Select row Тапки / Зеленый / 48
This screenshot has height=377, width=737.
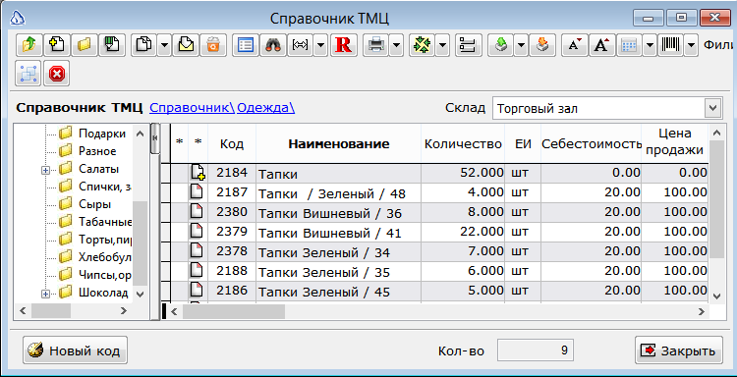click(x=434, y=193)
